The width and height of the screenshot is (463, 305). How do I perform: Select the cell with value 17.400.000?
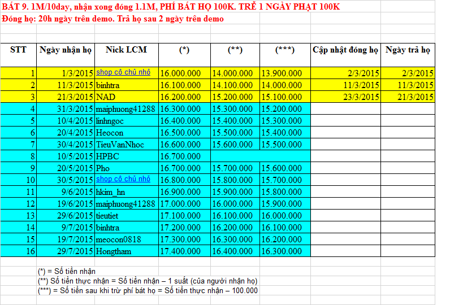[180, 251]
